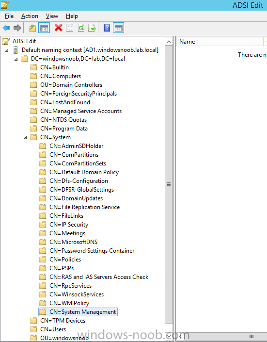Open the blue Help icon
Screen dimensions: 267x342
point(107,28)
